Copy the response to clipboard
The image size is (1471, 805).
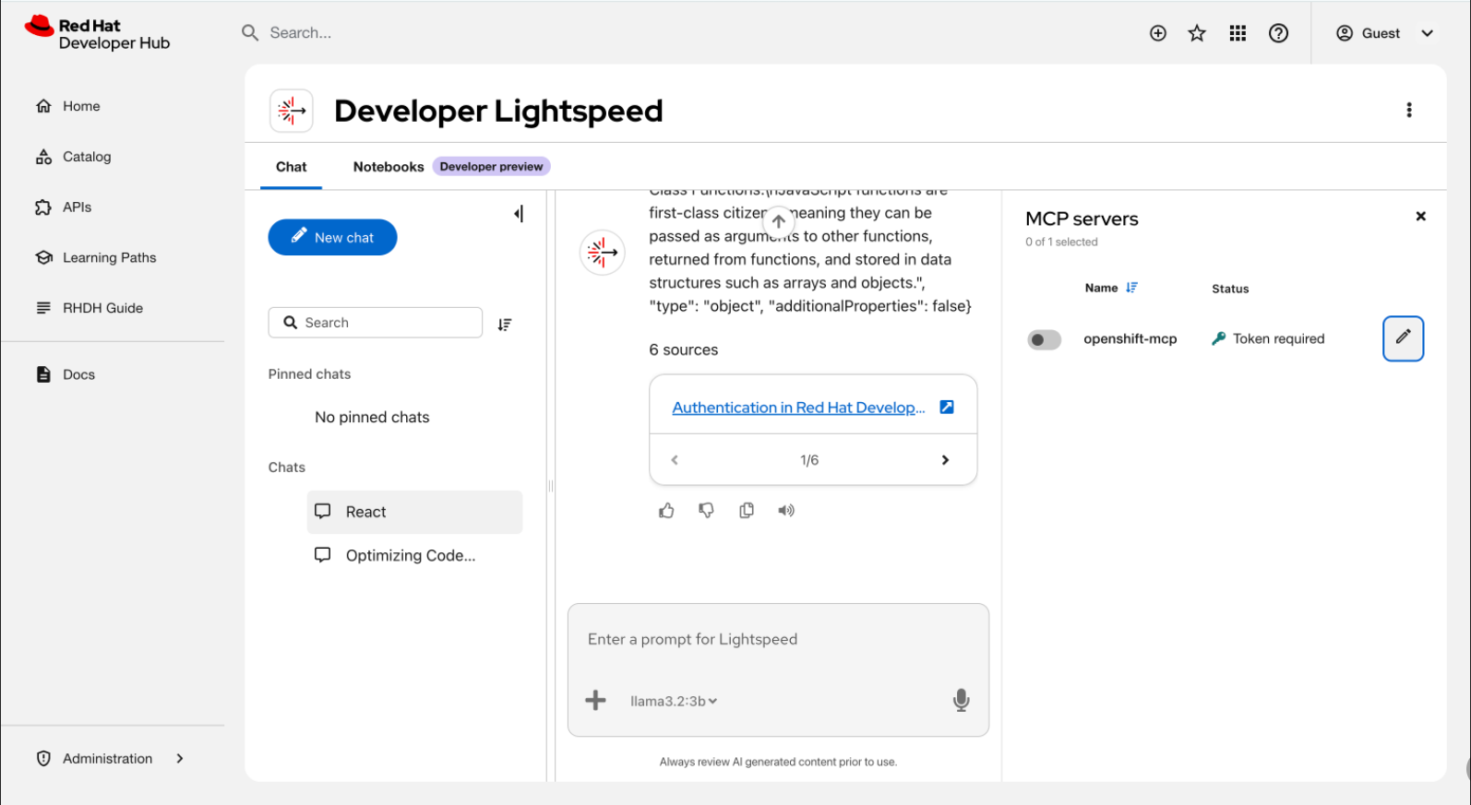[747, 510]
